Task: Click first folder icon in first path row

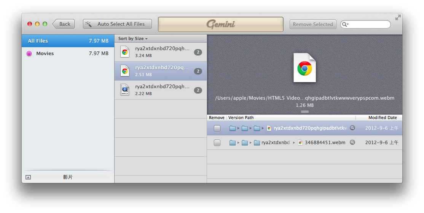Action: pos(232,128)
